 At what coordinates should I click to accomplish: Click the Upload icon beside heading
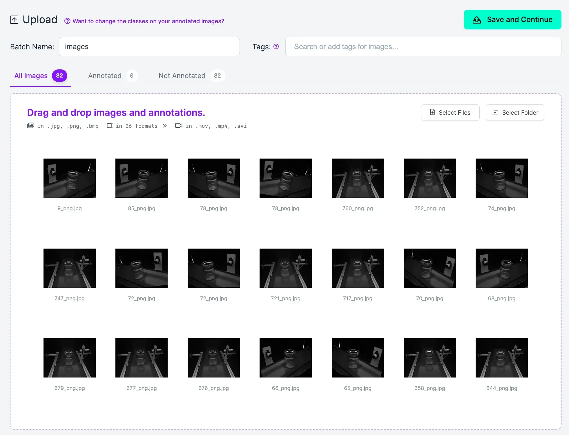14,20
